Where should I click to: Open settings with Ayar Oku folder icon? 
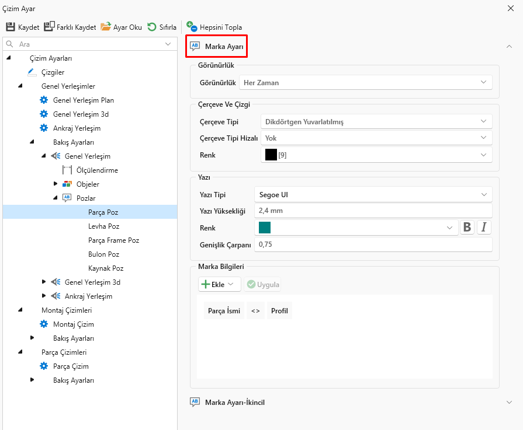106,27
